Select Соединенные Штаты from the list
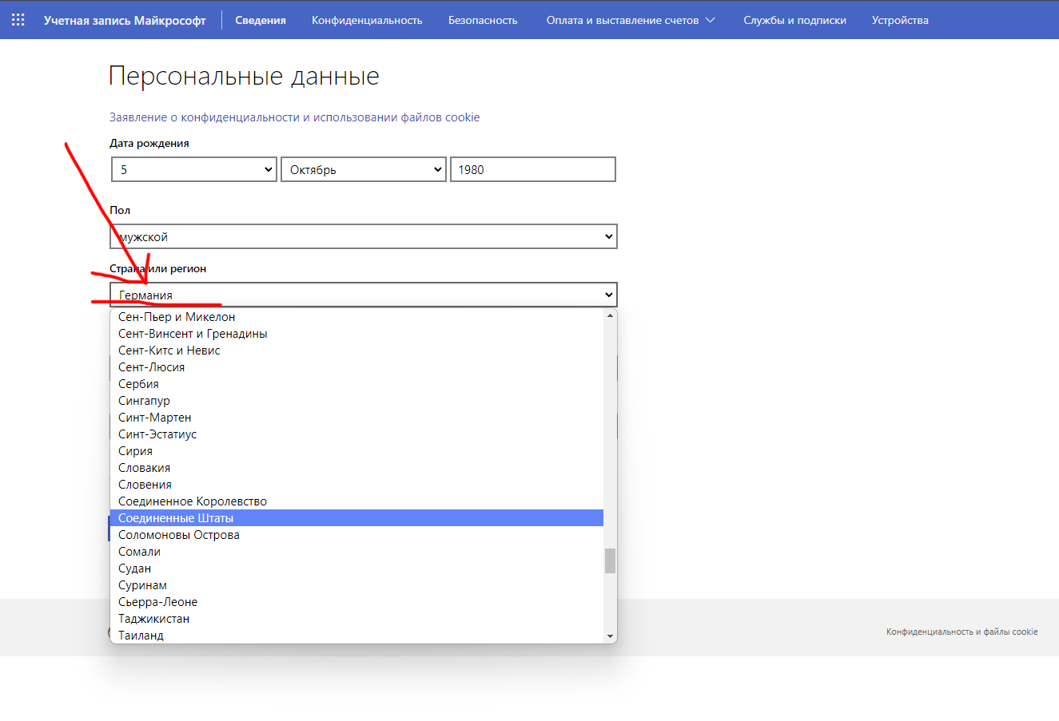The width and height of the screenshot is (1059, 721). [x=176, y=518]
